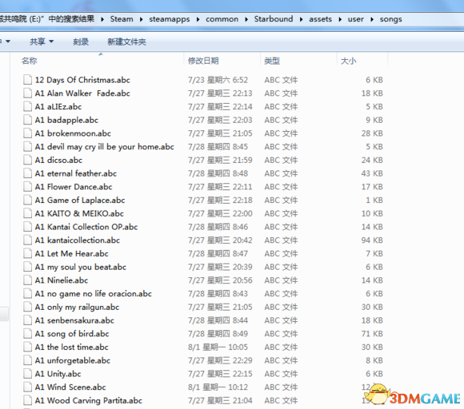The height and width of the screenshot is (409, 464).
Task: Select icon of A1 the lost time.abc
Action: coord(27,347)
